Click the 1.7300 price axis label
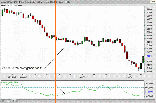This screenshot has height=103, width=156. (148, 72)
